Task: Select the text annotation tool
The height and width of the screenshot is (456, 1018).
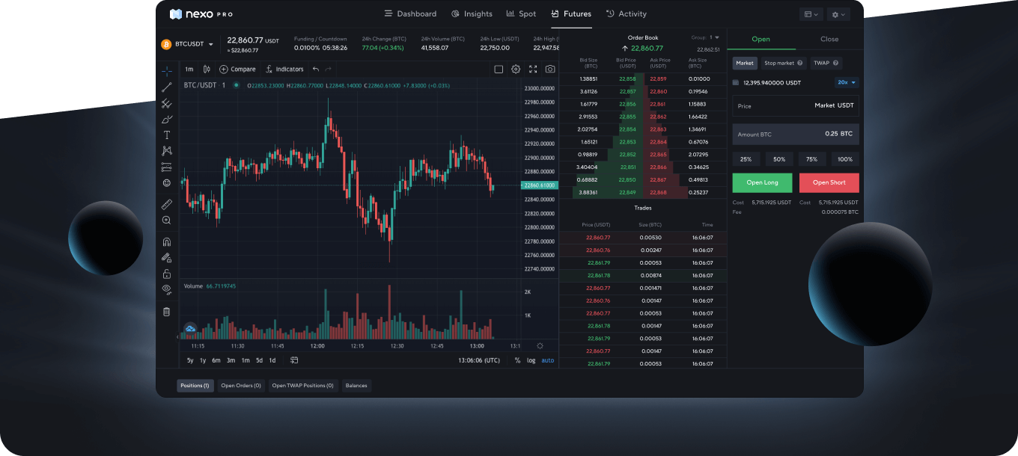Action: [166, 135]
